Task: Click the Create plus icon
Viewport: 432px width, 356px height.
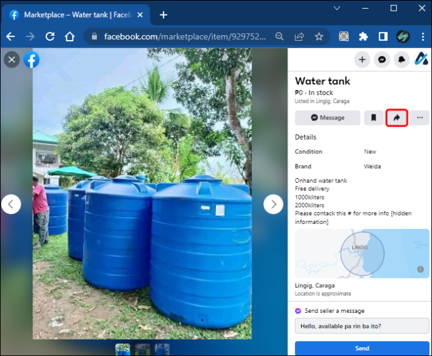Action: [362, 59]
